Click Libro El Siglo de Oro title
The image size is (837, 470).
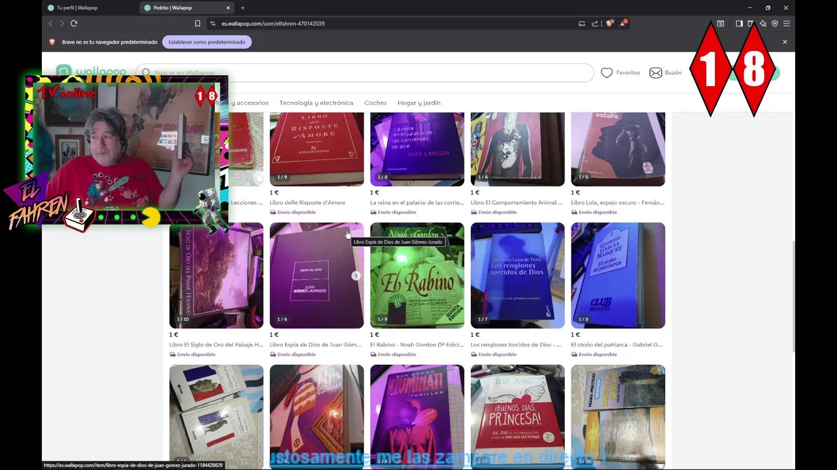click(216, 345)
